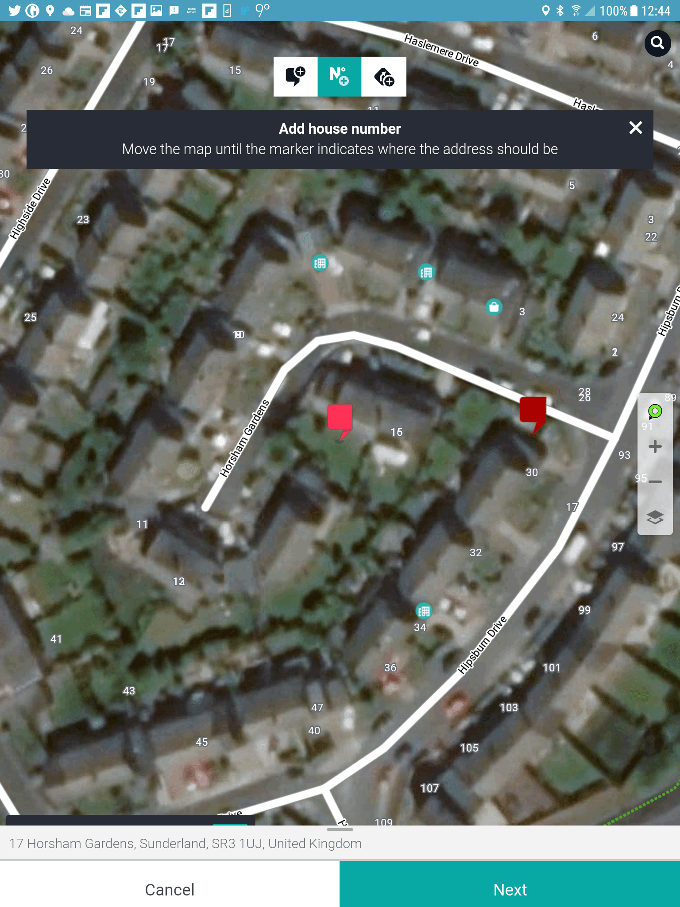Tap the bright red note marker

click(x=340, y=422)
